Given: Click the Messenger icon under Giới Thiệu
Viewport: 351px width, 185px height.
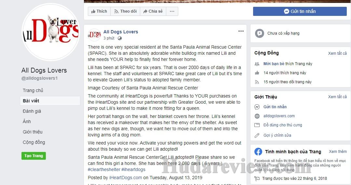Looking at the screenshot, I should click(x=257, y=107).
